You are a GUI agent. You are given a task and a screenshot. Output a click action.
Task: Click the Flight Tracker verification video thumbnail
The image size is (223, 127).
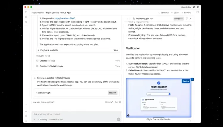click(x=158, y=98)
